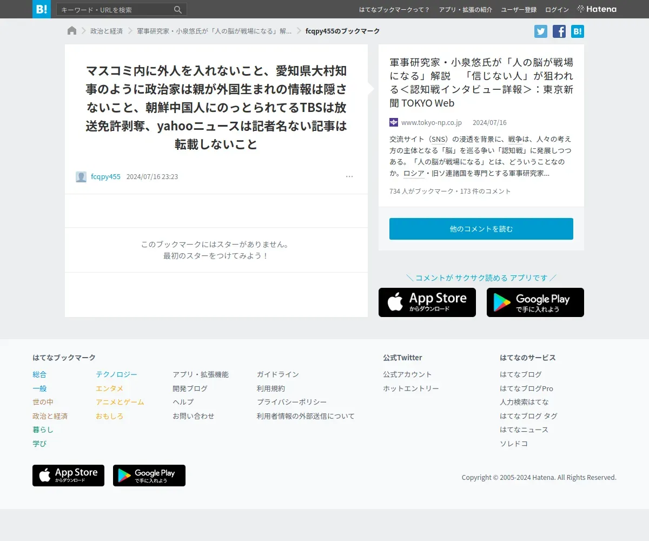Open footer 政治と経済 category

click(50, 416)
